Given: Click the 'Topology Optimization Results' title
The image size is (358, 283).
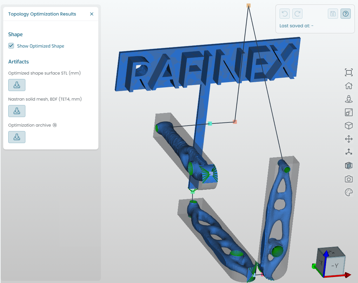Looking at the screenshot, I should [42, 14].
